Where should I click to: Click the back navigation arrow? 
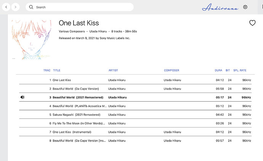[x=6, y=7]
